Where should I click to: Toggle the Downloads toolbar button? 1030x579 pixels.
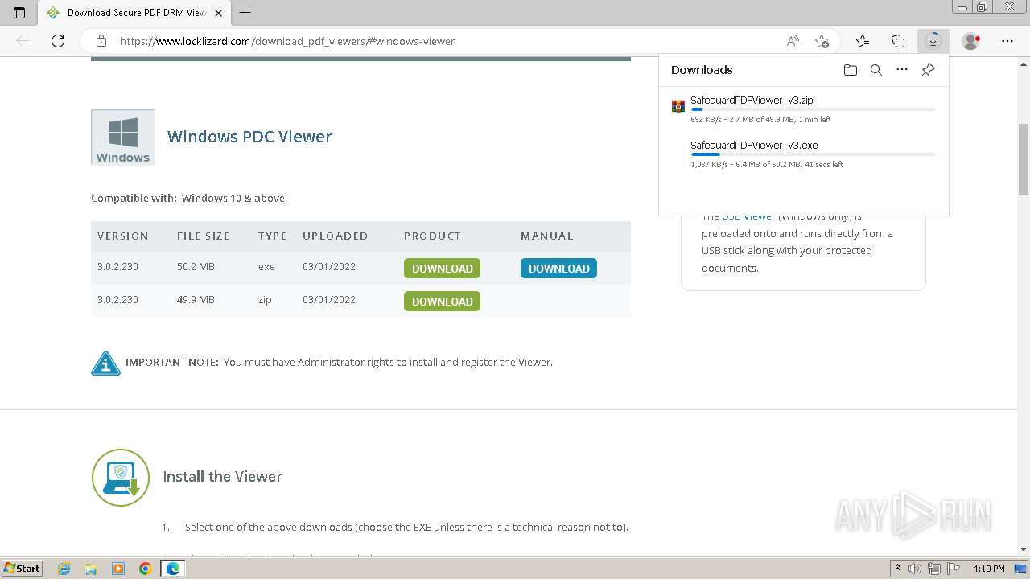(933, 41)
